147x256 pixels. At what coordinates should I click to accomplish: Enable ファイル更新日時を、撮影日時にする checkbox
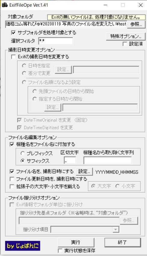click(x=12, y=179)
